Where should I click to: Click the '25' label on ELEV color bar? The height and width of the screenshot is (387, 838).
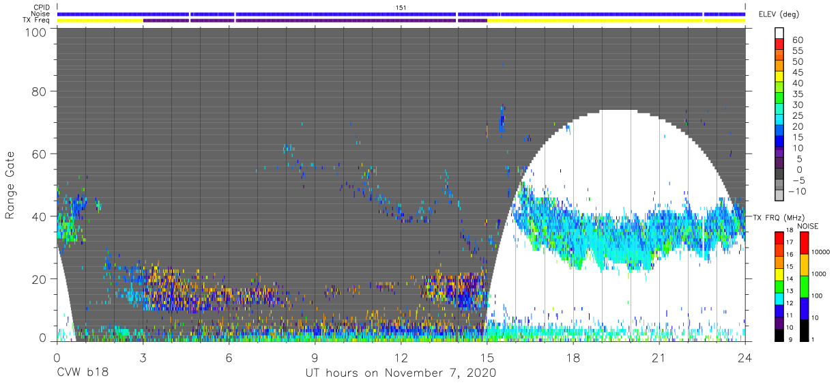click(797, 115)
